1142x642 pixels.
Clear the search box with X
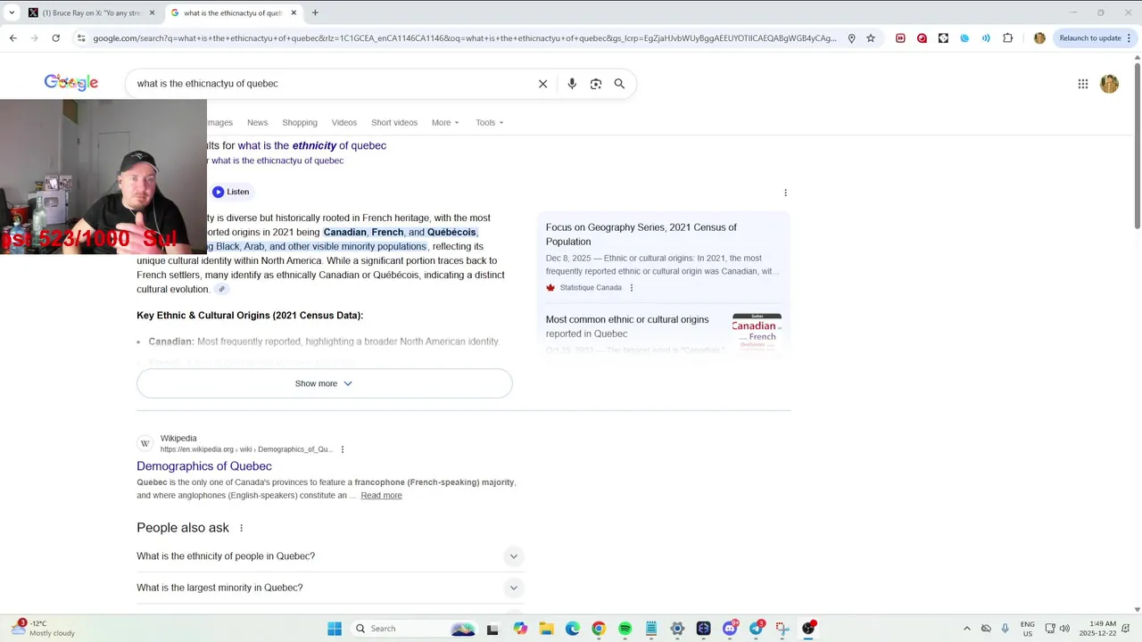542,84
